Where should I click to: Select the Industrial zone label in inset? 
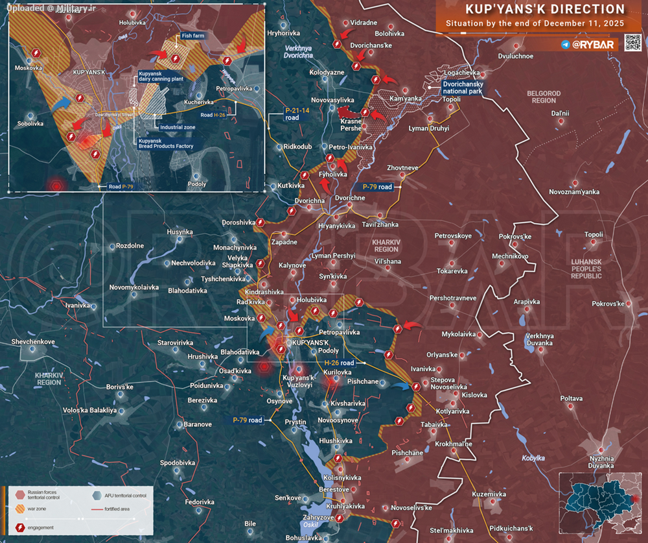tap(177, 127)
